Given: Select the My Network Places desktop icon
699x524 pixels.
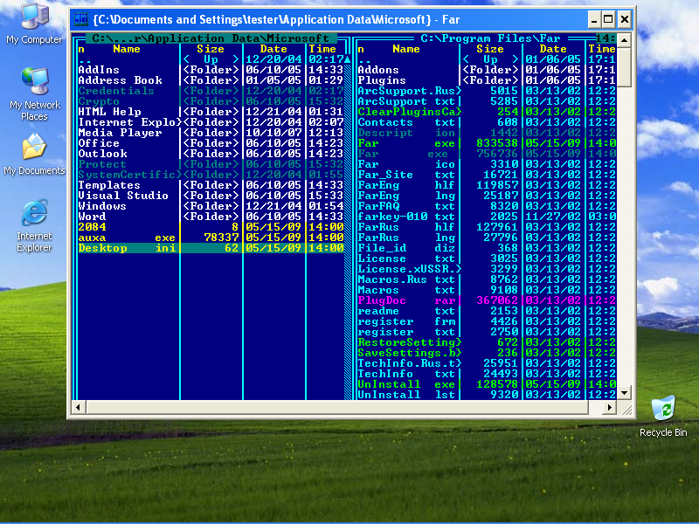Looking at the screenshot, I should coord(34,94).
